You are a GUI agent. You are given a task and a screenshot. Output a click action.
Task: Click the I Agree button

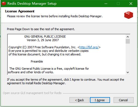tap(100, 100)
